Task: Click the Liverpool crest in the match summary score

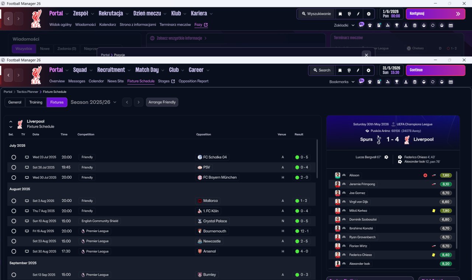Action: 407,140
